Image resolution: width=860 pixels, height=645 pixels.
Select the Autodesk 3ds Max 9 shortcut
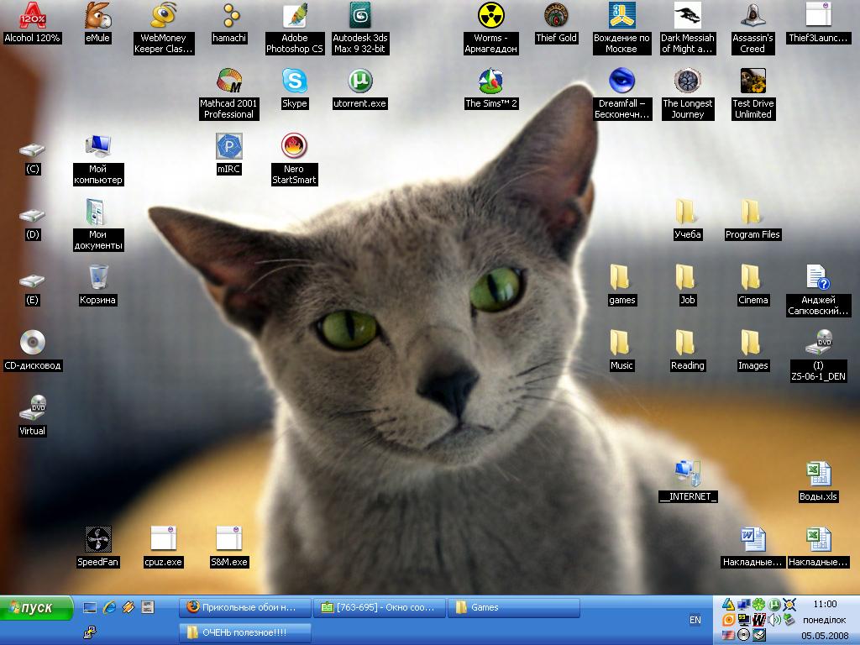(359, 16)
